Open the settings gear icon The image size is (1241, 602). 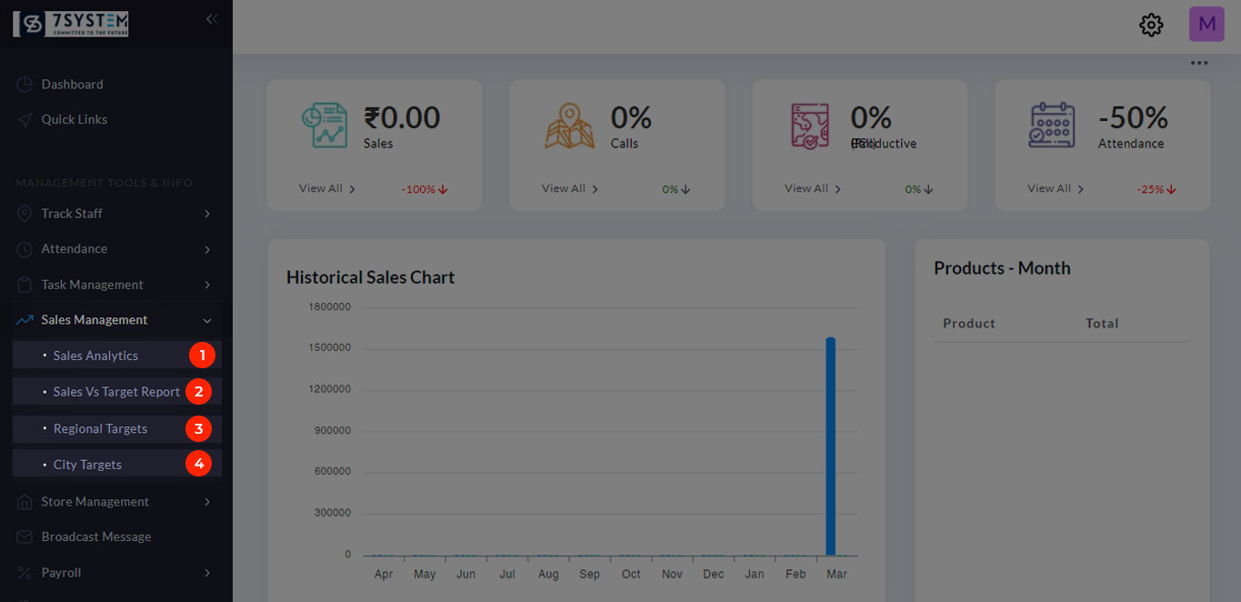[1151, 25]
